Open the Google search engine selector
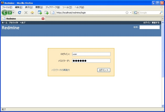 coord(136,13)
